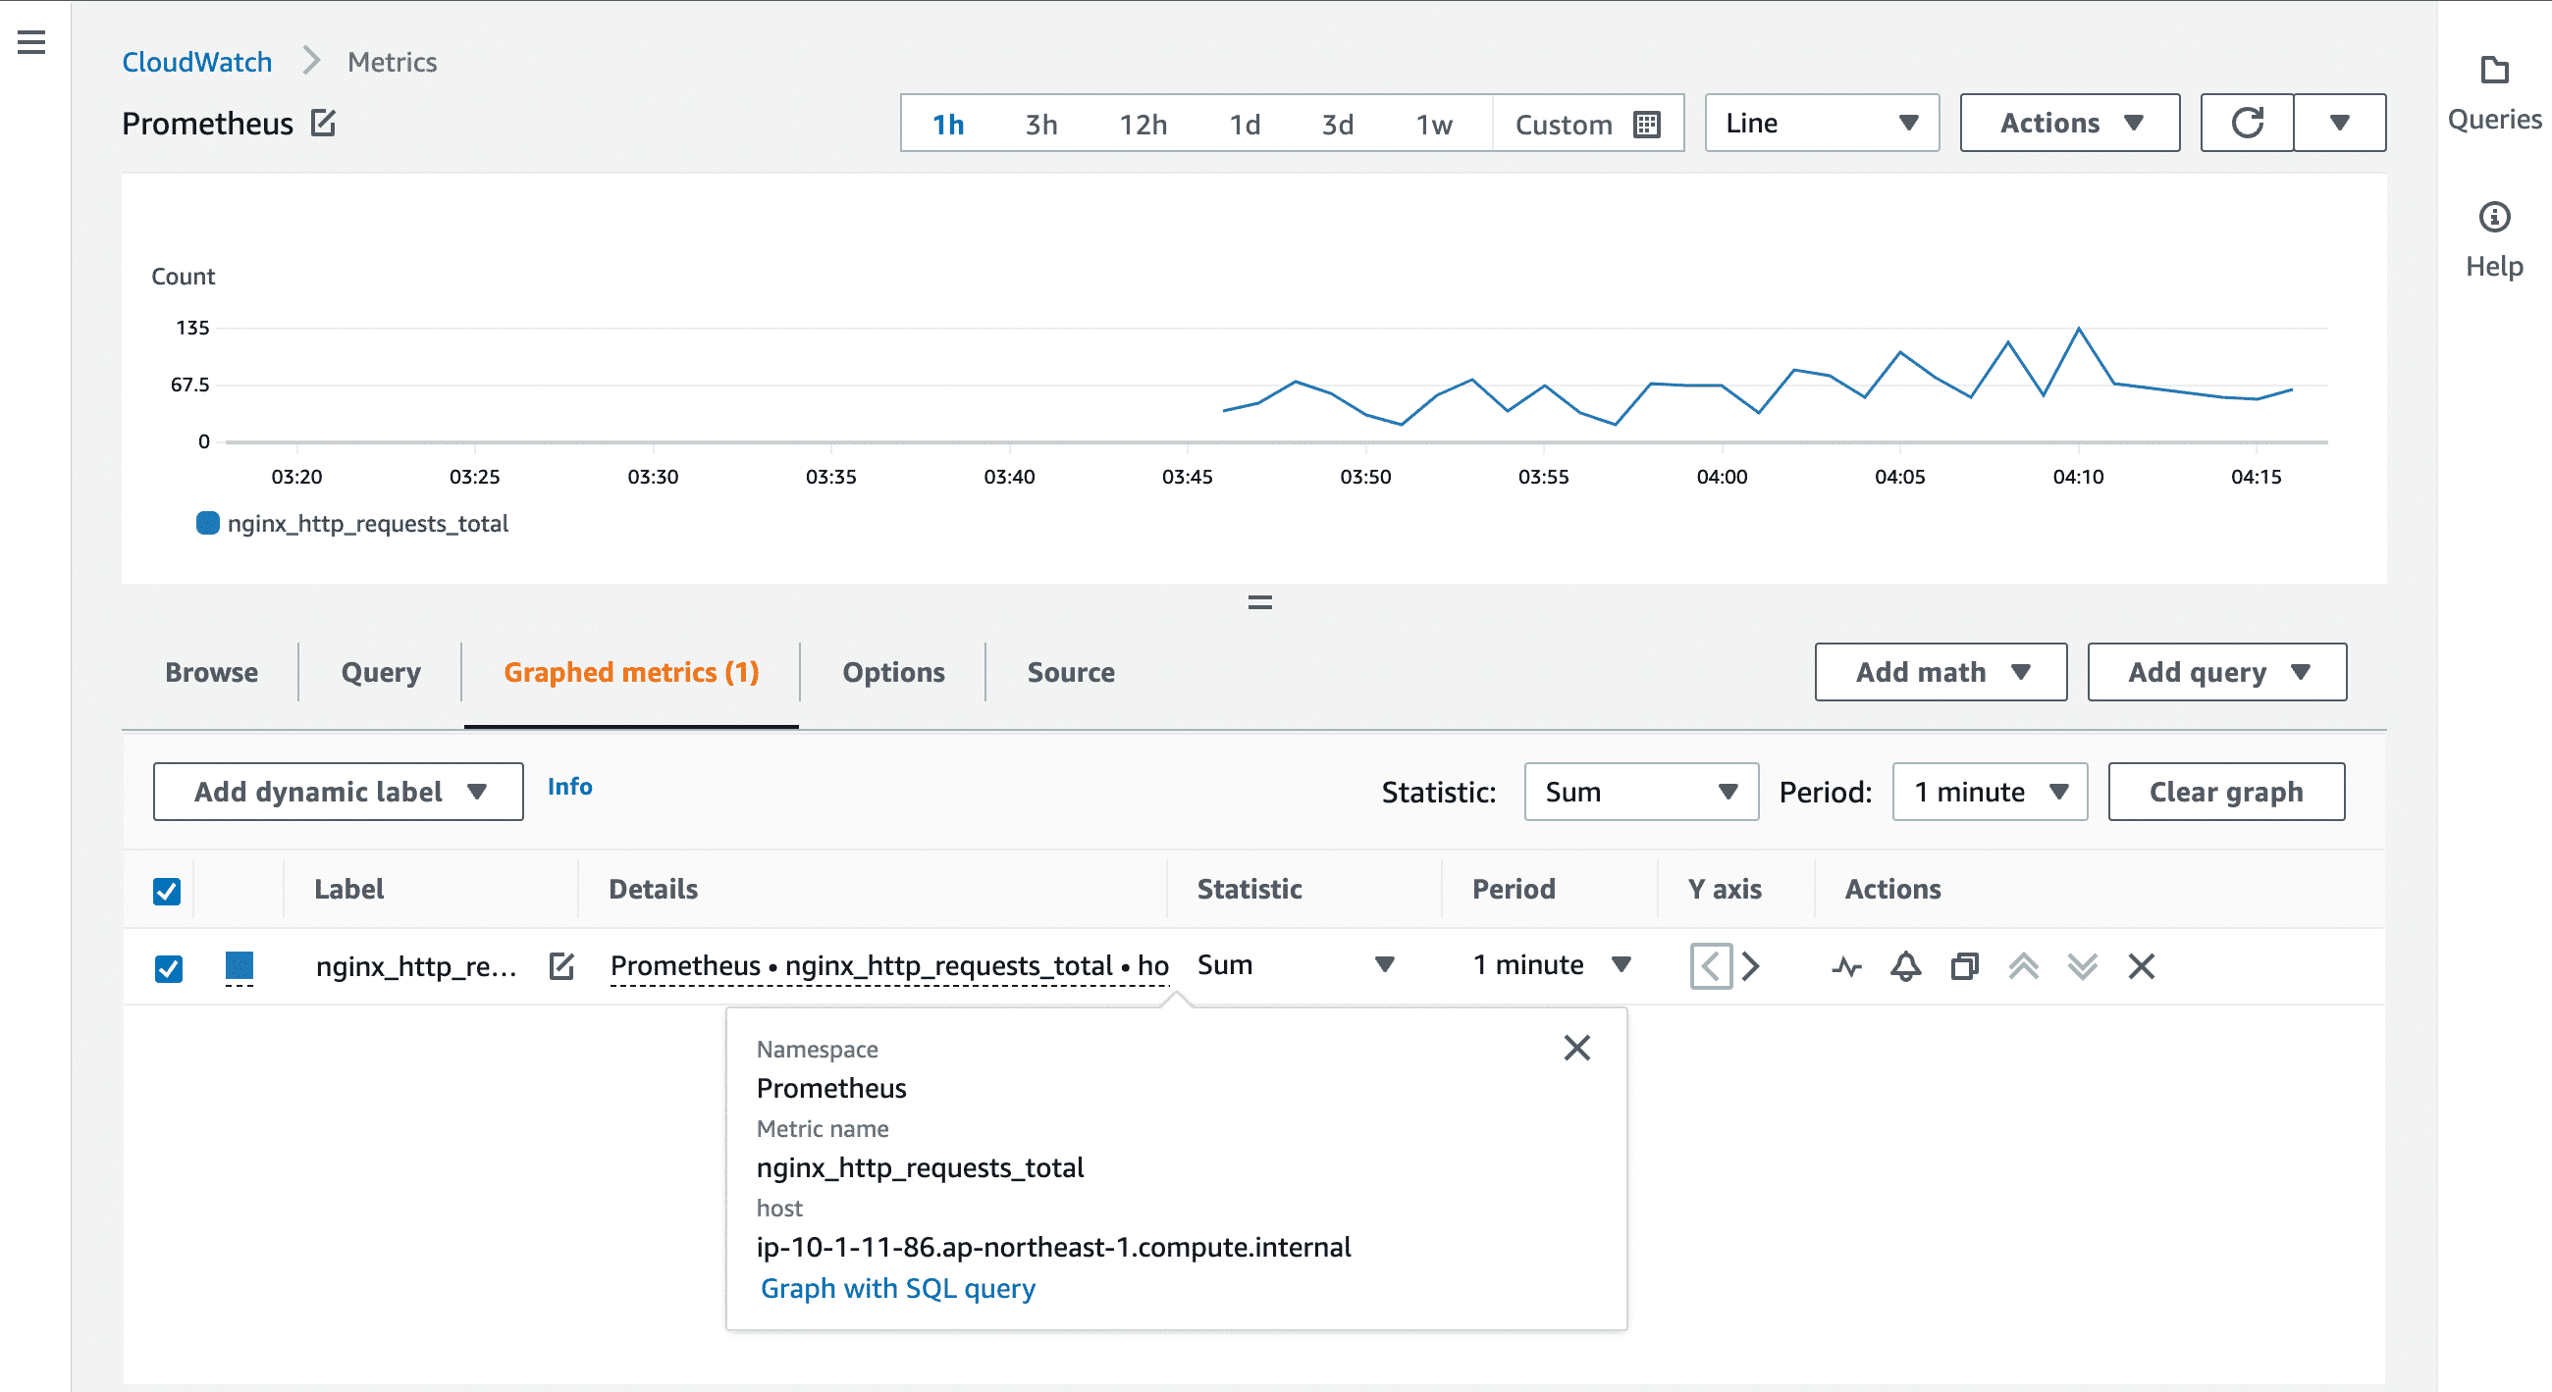This screenshot has height=1392, width=2552.
Task: Select the Graphed metrics (1) tab
Action: point(631,672)
